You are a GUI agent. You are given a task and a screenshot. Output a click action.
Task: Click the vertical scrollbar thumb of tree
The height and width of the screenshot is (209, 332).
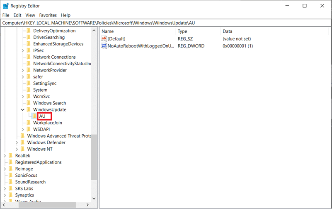94,157
